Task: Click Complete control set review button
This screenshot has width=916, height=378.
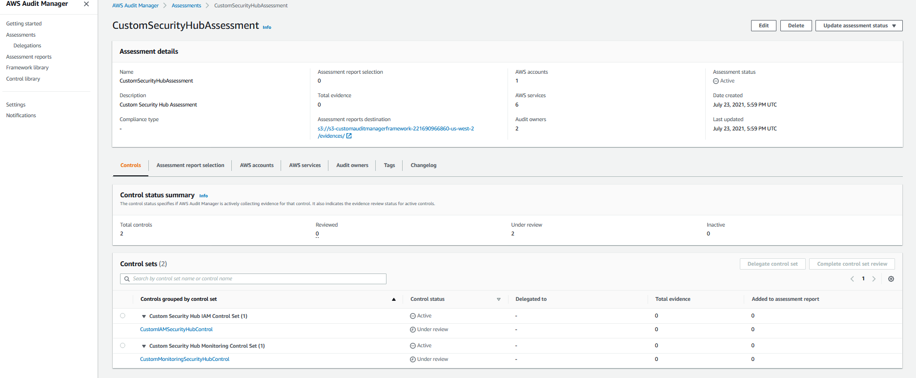Action: coord(852,264)
